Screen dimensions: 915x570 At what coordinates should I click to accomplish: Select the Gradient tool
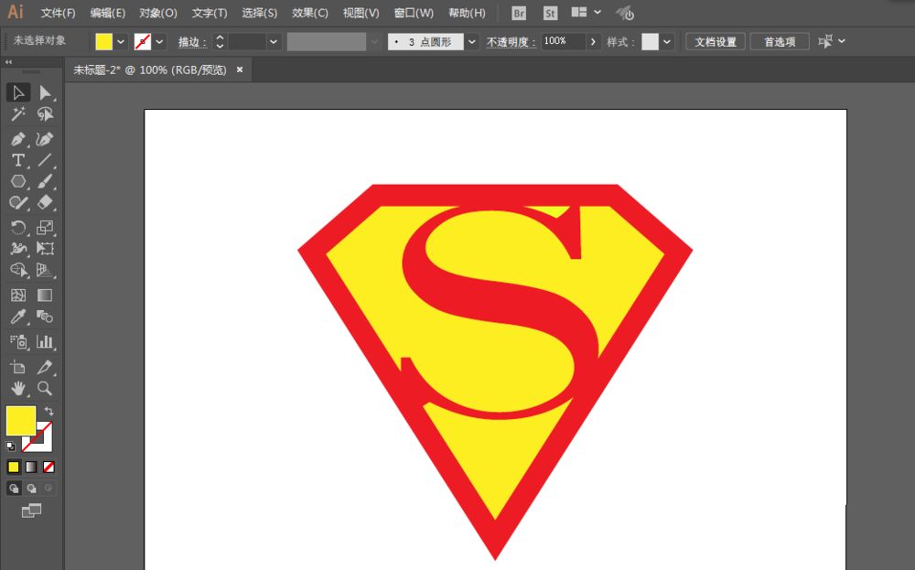45,296
